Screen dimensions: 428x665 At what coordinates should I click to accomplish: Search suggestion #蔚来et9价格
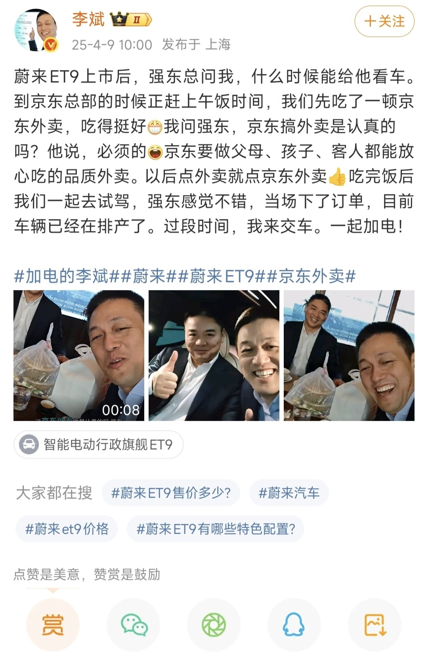67,529
